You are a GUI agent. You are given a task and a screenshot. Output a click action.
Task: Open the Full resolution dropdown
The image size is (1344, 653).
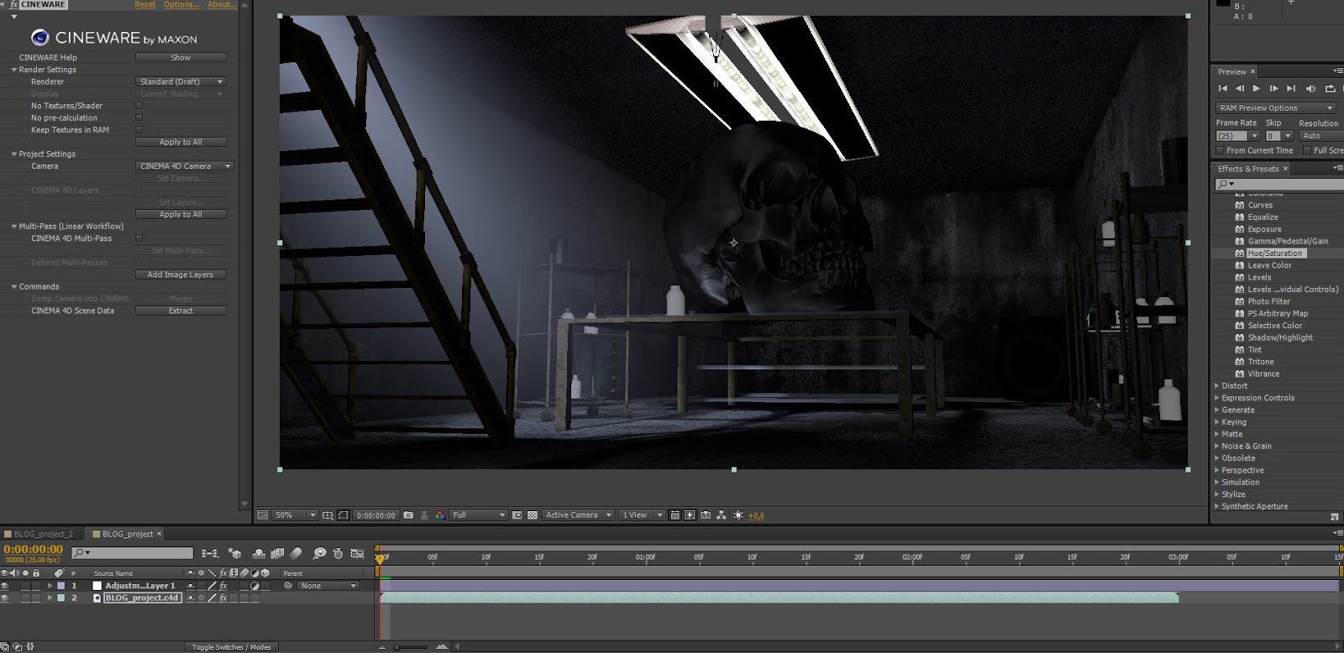coord(479,515)
